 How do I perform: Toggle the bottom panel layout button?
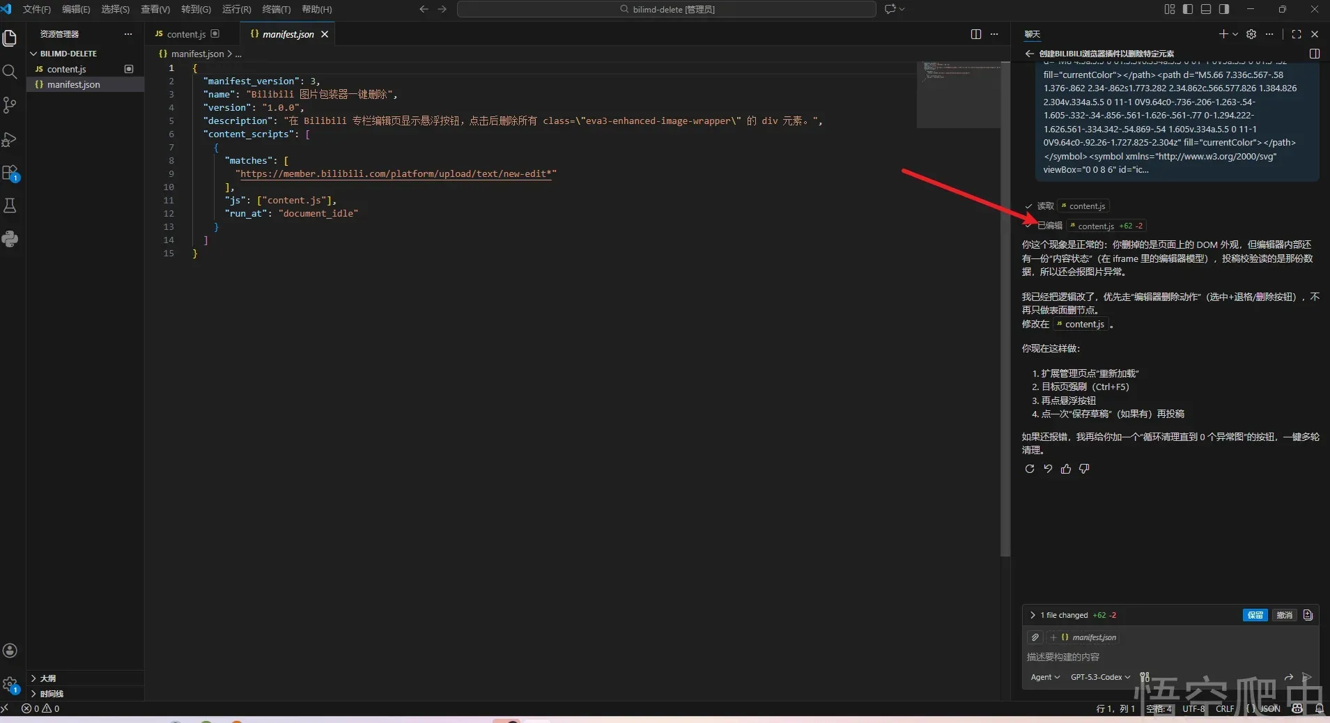coord(1206,9)
